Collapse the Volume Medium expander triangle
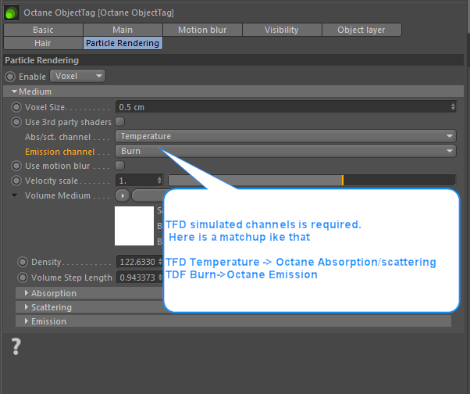 click(x=14, y=195)
